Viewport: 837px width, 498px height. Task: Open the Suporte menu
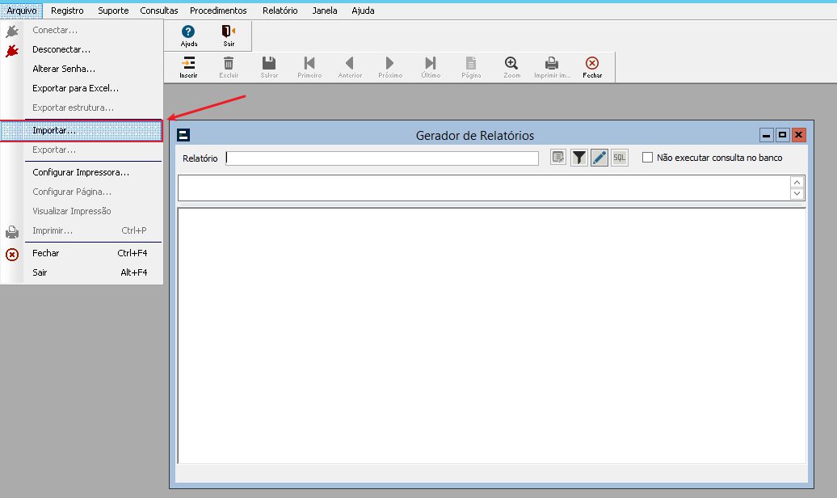coord(113,11)
